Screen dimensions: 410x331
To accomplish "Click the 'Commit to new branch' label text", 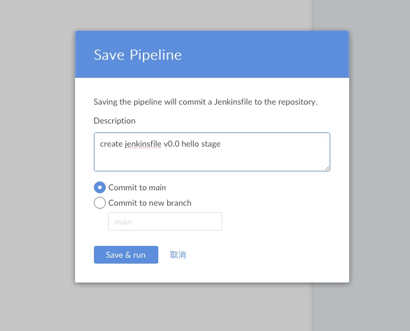I will click(150, 203).
